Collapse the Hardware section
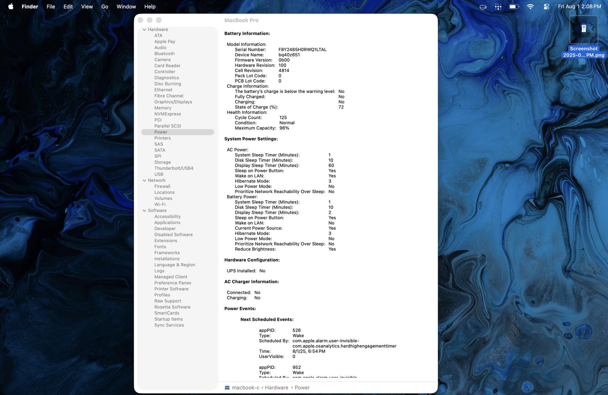 pyautogui.click(x=144, y=30)
